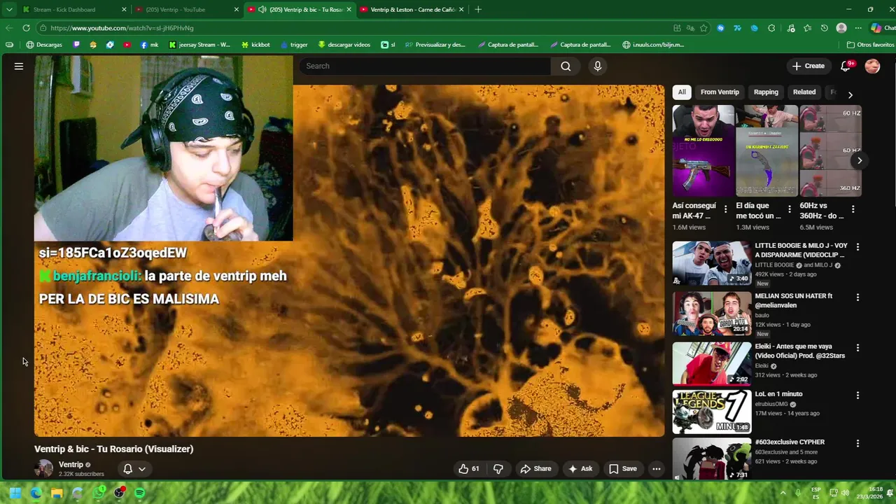Open the tab search dropdown arrow

point(9,10)
